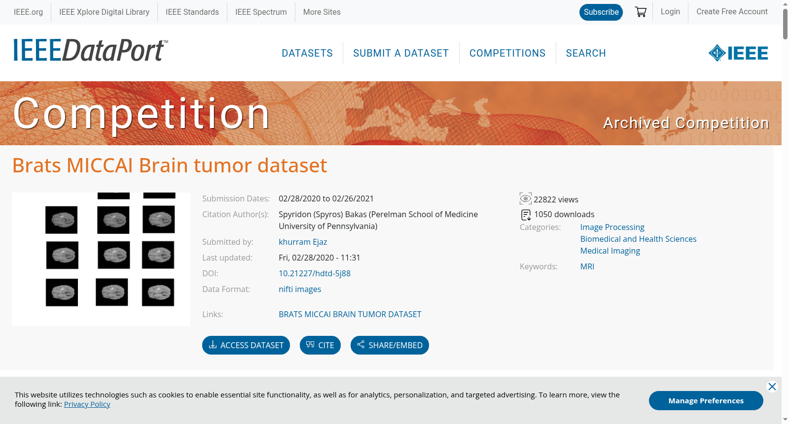Open the SHARE/EMBED button
The height and width of the screenshot is (424, 789).
(x=390, y=345)
